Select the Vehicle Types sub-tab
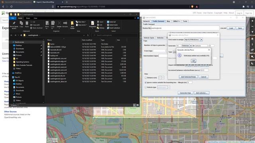 149,38
